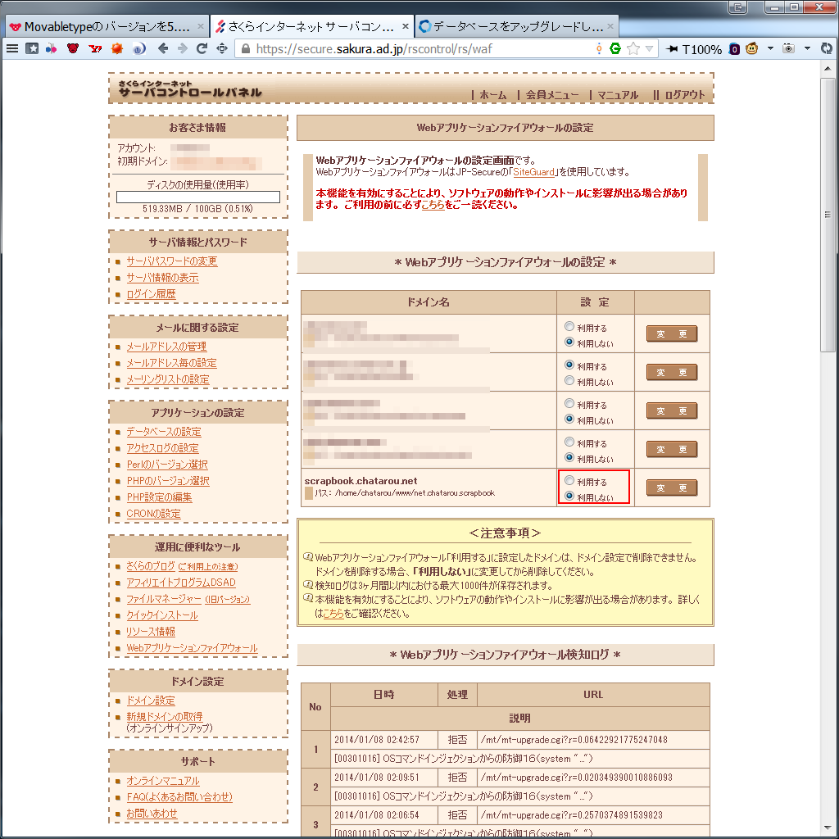Click the disk usage progress bar

click(x=198, y=197)
